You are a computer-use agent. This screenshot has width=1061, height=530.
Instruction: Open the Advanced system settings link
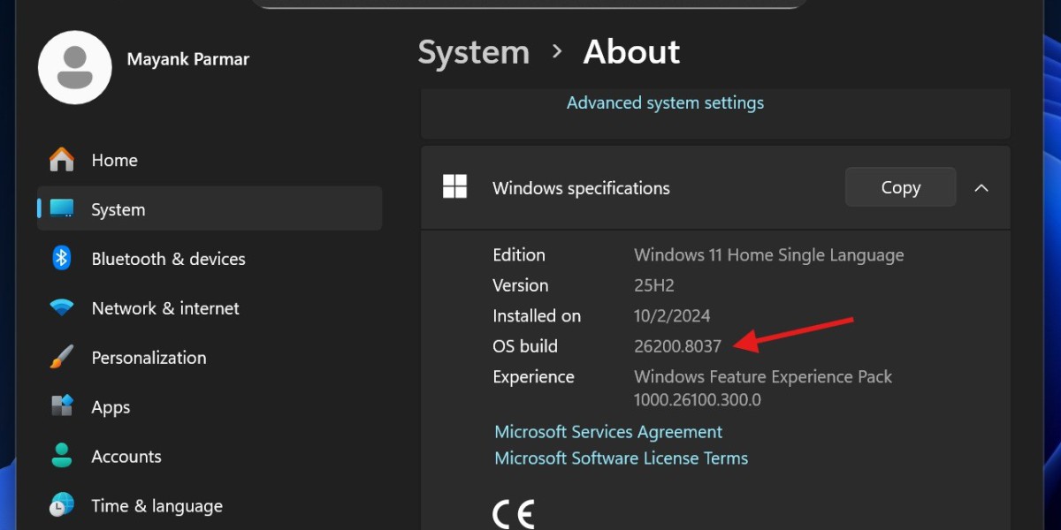pos(665,103)
